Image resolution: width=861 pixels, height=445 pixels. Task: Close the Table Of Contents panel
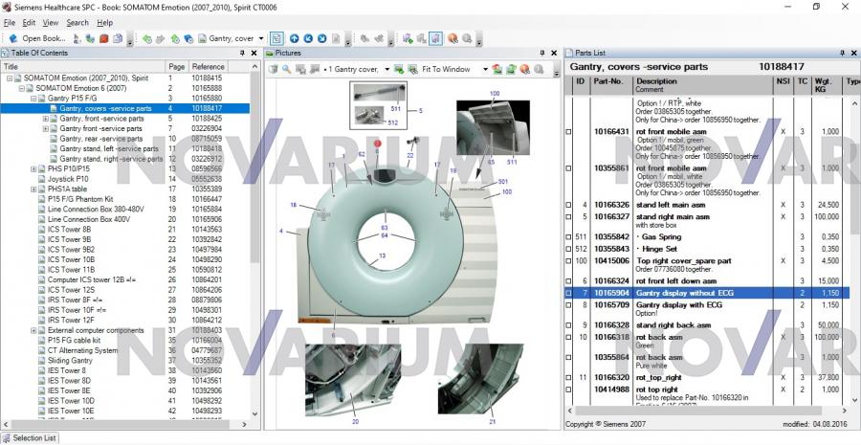point(254,53)
